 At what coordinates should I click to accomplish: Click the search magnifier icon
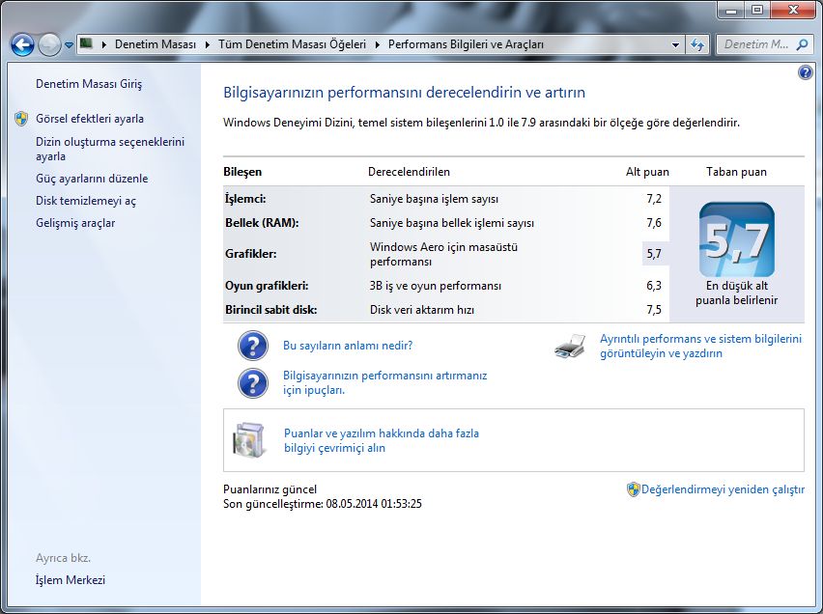(x=802, y=45)
